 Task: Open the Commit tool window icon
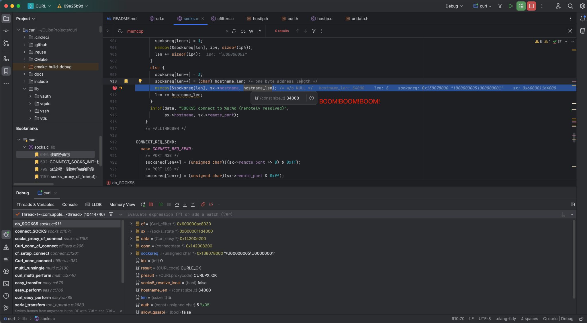click(6, 31)
